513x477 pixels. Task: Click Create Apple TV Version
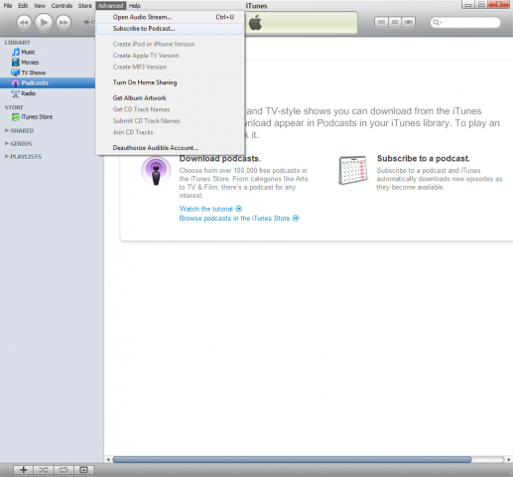coord(170,56)
